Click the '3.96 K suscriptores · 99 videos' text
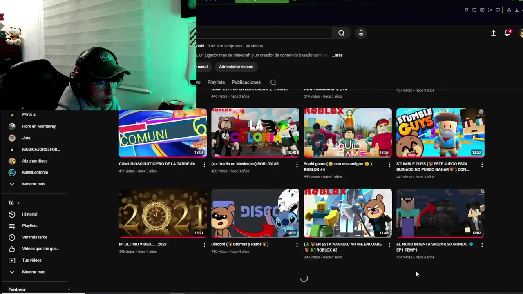The image size is (523, 294). (x=235, y=46)
